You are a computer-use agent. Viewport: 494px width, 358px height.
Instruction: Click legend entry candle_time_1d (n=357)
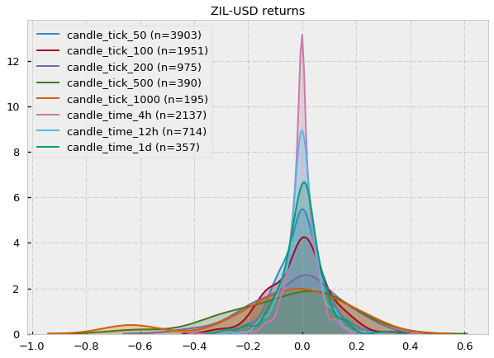click(x=118, y=147)
